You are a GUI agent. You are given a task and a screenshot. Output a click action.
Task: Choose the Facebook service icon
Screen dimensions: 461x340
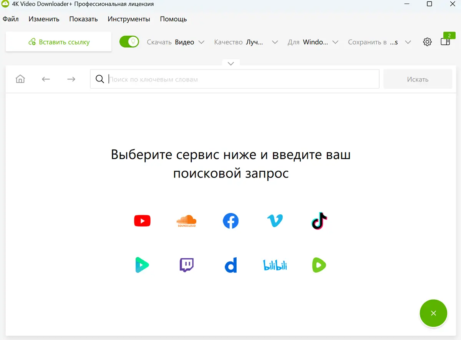point(230,221)
